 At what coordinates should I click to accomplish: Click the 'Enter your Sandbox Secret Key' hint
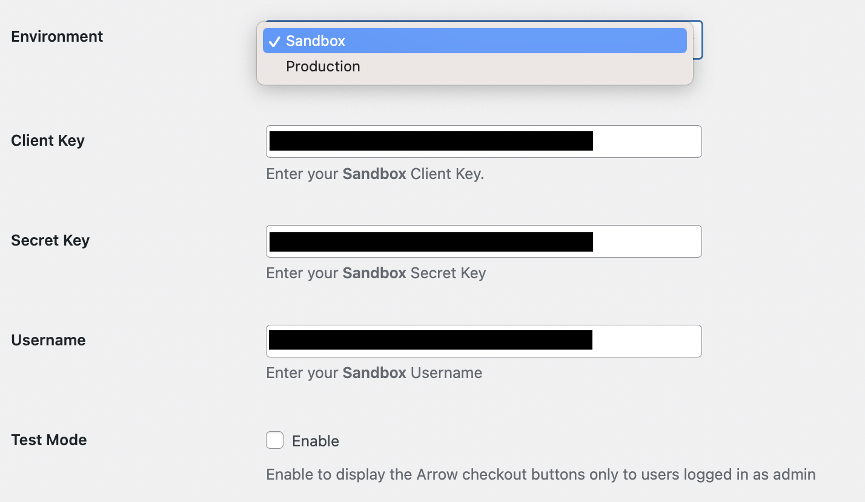pyautogui.click(x=376, y=273)
